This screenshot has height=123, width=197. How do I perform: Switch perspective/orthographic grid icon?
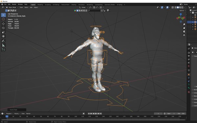[x=184, y=35]
